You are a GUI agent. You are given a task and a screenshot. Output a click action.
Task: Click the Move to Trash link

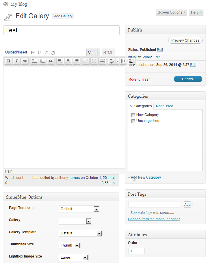140,79
